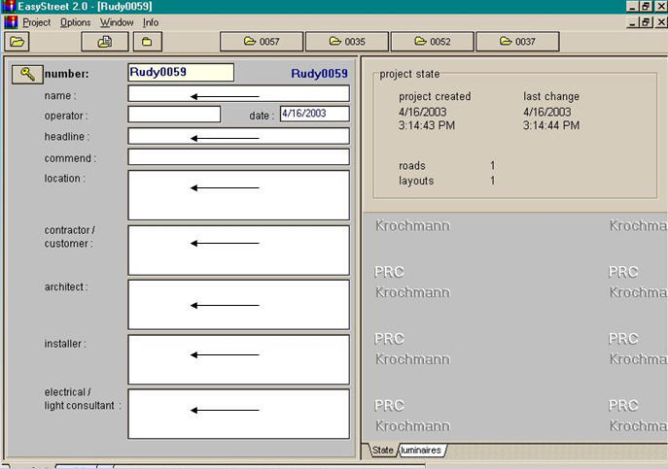Click the architect text area
The height and width of the screenshot is (469, 668).
coord(238,305)
